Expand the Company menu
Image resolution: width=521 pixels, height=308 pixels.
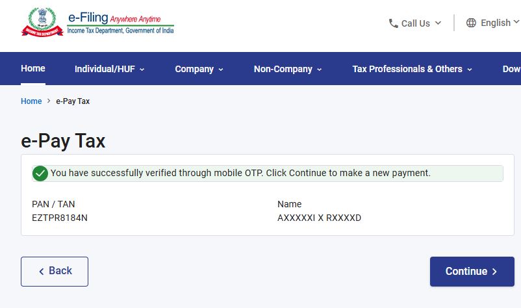point(199,69)
